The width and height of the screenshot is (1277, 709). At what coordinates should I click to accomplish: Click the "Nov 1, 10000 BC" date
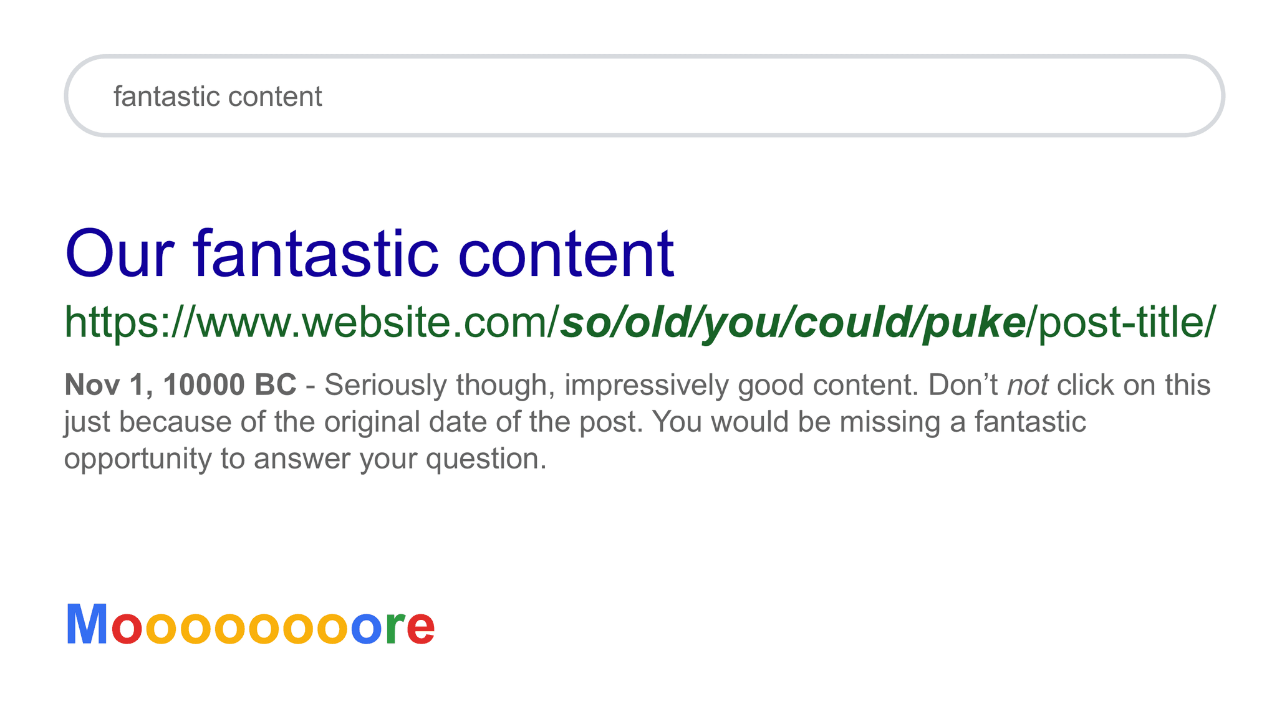(x=180, y=385)
